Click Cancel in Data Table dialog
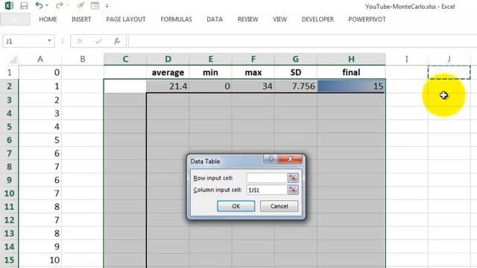 click(x=279, y=206)
